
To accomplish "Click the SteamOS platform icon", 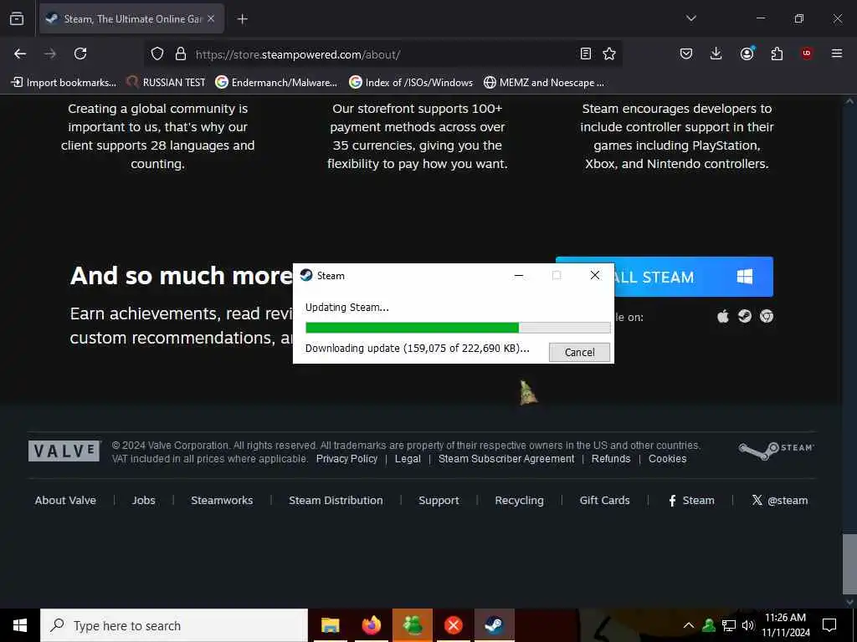I will tap(744, 316).
